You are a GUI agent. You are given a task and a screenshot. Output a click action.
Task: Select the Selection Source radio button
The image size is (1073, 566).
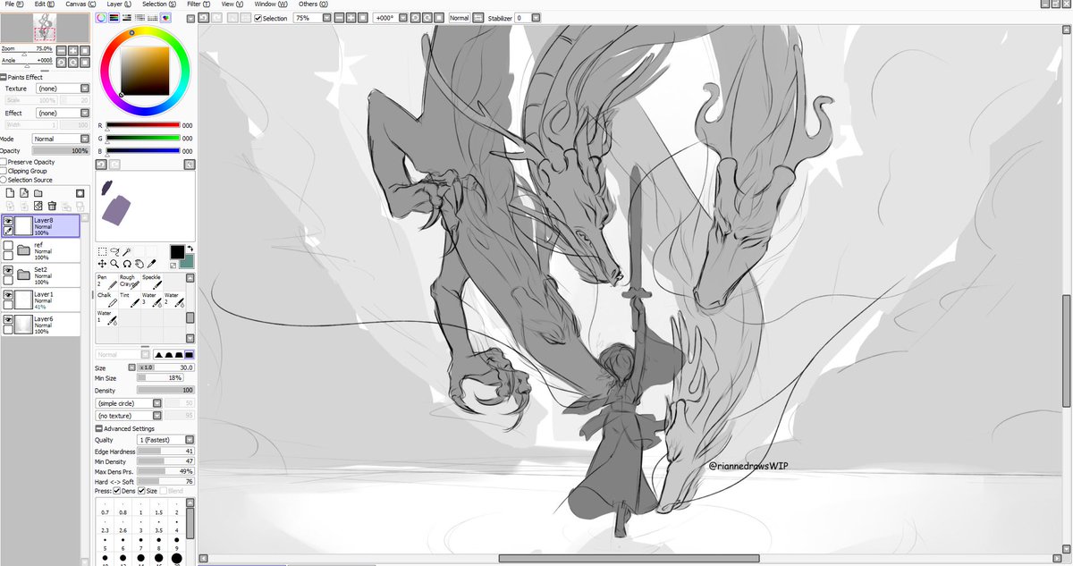click(x=4, y=180)
